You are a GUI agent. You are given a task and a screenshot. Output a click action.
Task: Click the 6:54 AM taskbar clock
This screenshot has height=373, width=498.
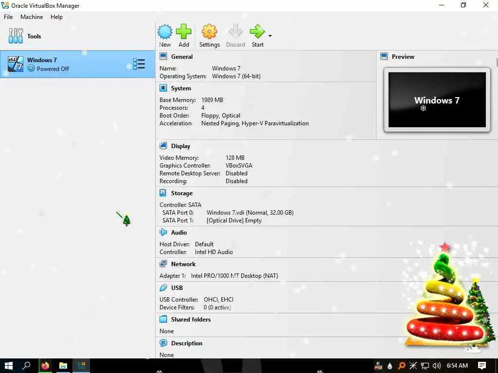[457, 366]
